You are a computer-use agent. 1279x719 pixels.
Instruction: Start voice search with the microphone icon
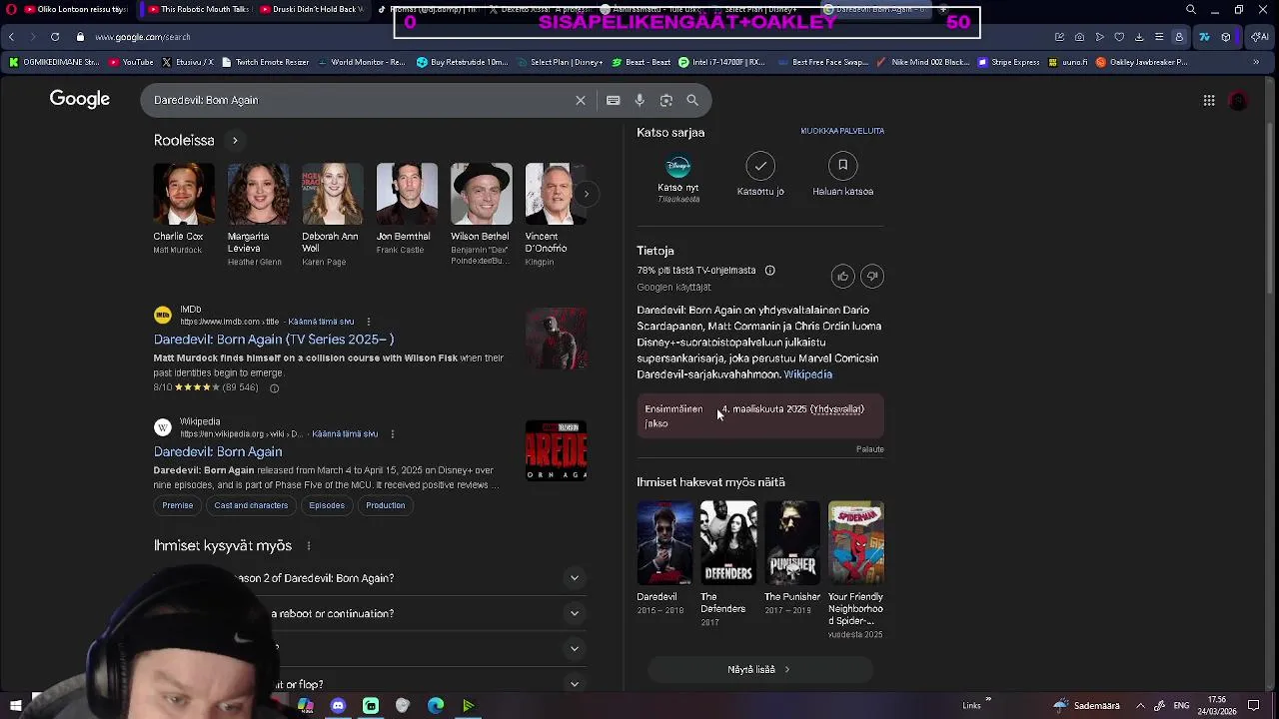click(x=639, y=100)
